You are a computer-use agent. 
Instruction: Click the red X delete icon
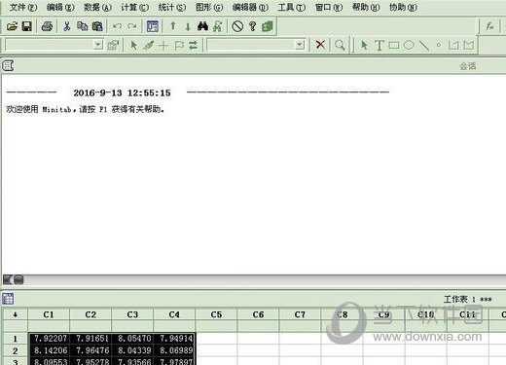(320, 45)
